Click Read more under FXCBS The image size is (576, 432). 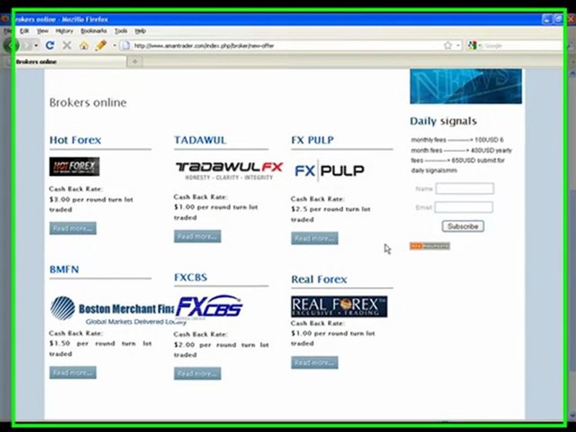197,374
